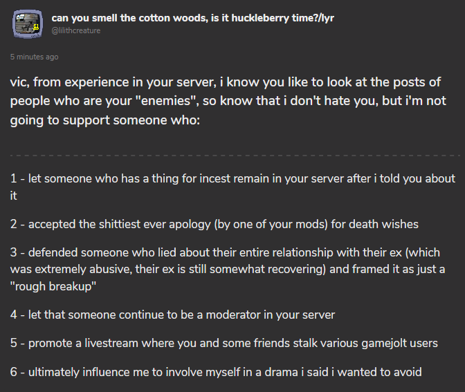Click the yellow badge on the avatar
465x392 pixels.
[x=36, y=27]
